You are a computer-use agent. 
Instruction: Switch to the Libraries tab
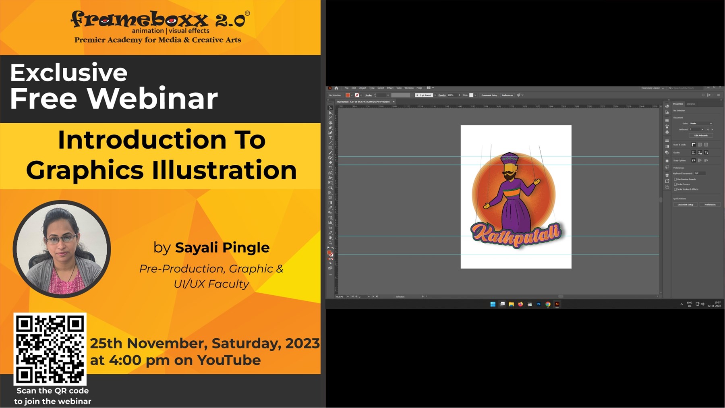click(691, 104)
